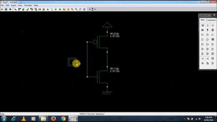The image size is (217, 122).
Task: Click the in1 button symbol on canvas
Action: (x=72, y=62)
